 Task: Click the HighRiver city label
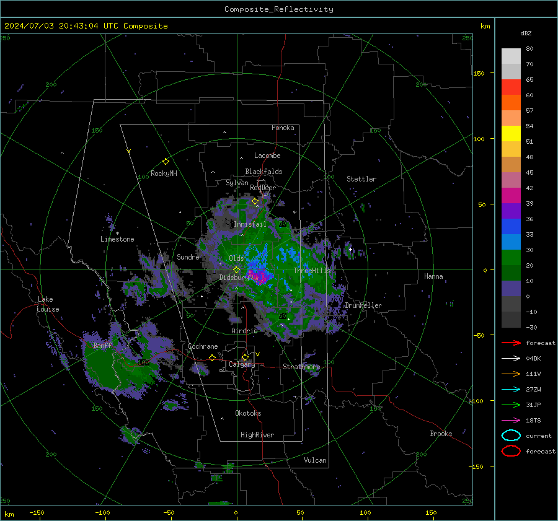coord(257,435)
